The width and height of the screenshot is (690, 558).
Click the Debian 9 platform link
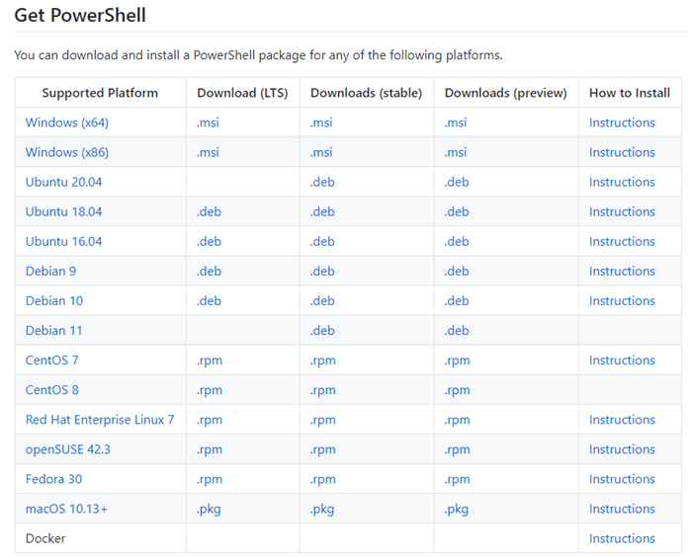[50, 271]
